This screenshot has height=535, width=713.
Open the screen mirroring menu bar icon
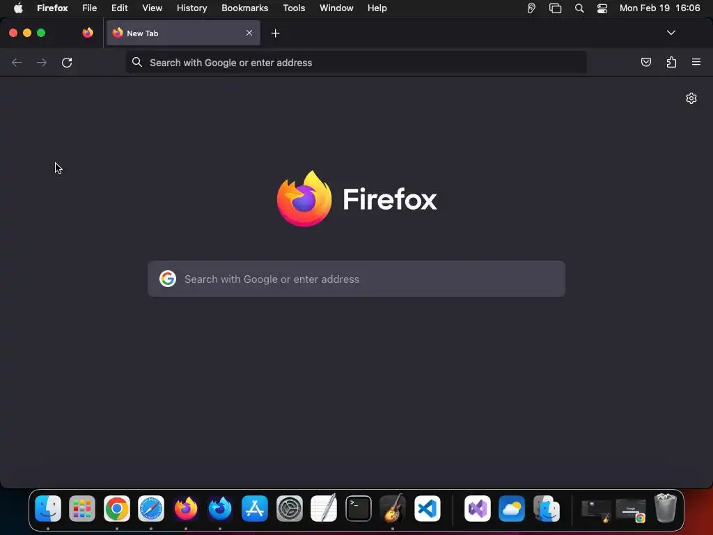(x=555, y=8)
